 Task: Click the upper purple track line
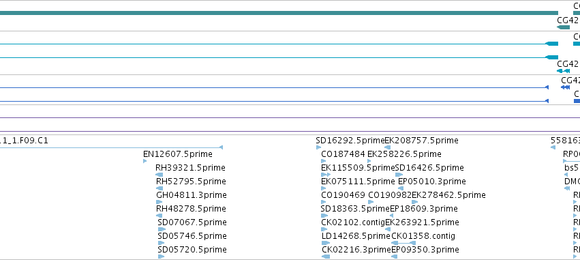pyautogui.click(x=290, y=118)
